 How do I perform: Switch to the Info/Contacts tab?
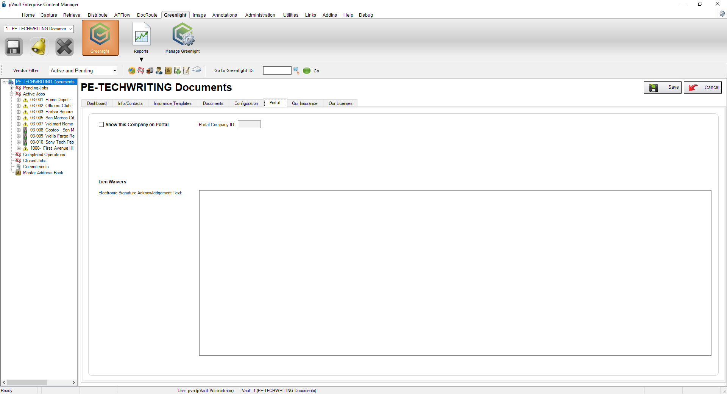[130, 103]
